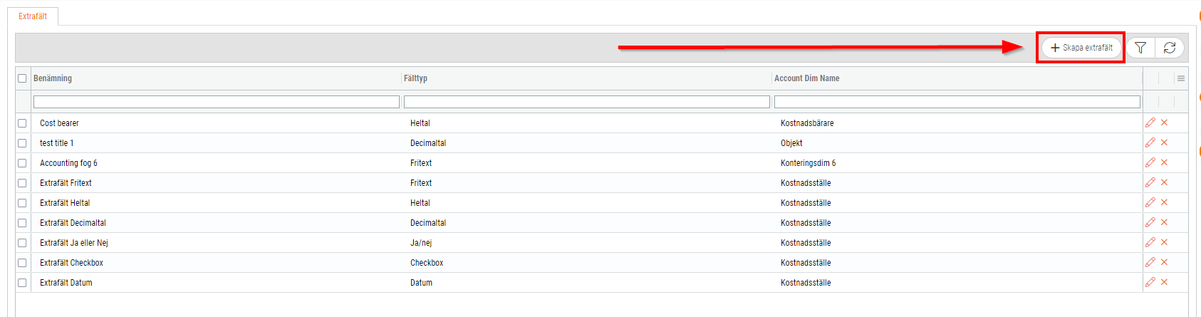Edit the Extrafält Decimaltal row

coord(1150,222)
